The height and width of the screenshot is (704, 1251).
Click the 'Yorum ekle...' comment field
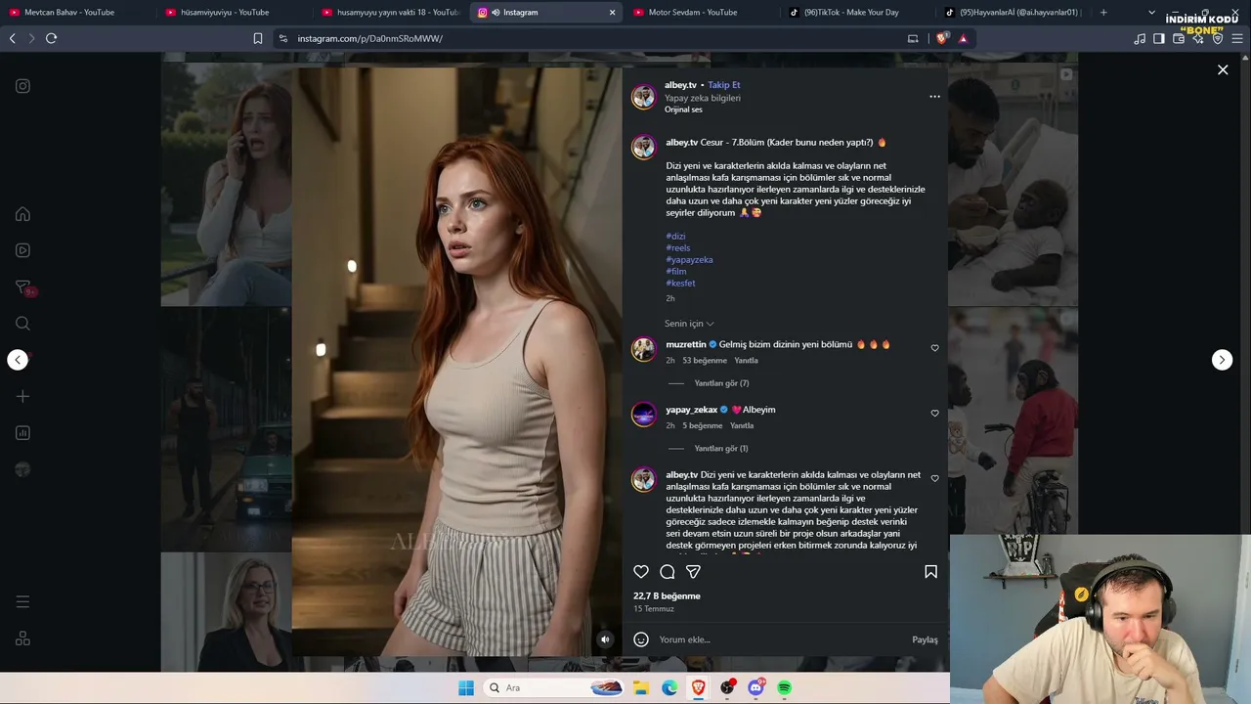pyautogui.click(x=782, y=639)
